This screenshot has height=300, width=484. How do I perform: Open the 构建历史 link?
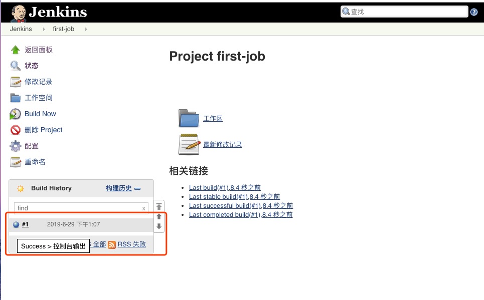(x=119, y=188)
